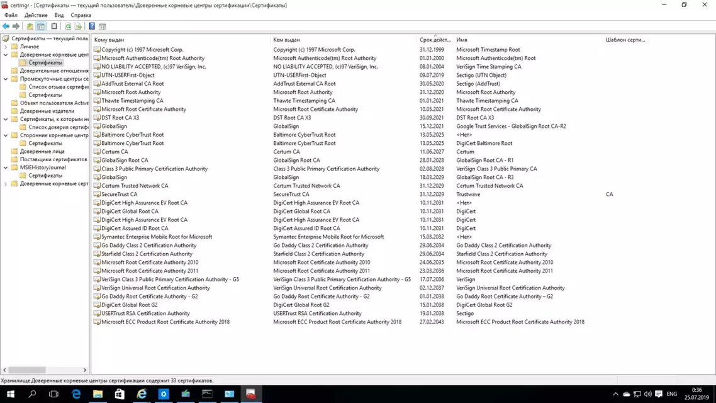Show hidden icons in the system tray
This screenshot has width=716, height=403.
615,394
